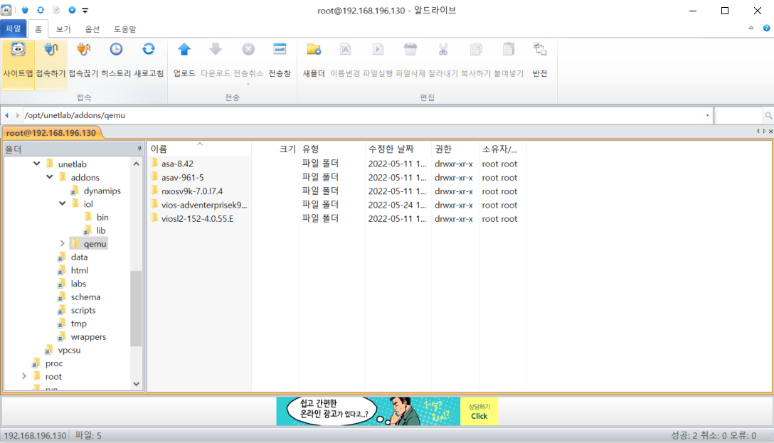Image resolution: width=774 pixels, height=443 pixels.
Task: Open the 사이트맵 site map
Action: 18,64
